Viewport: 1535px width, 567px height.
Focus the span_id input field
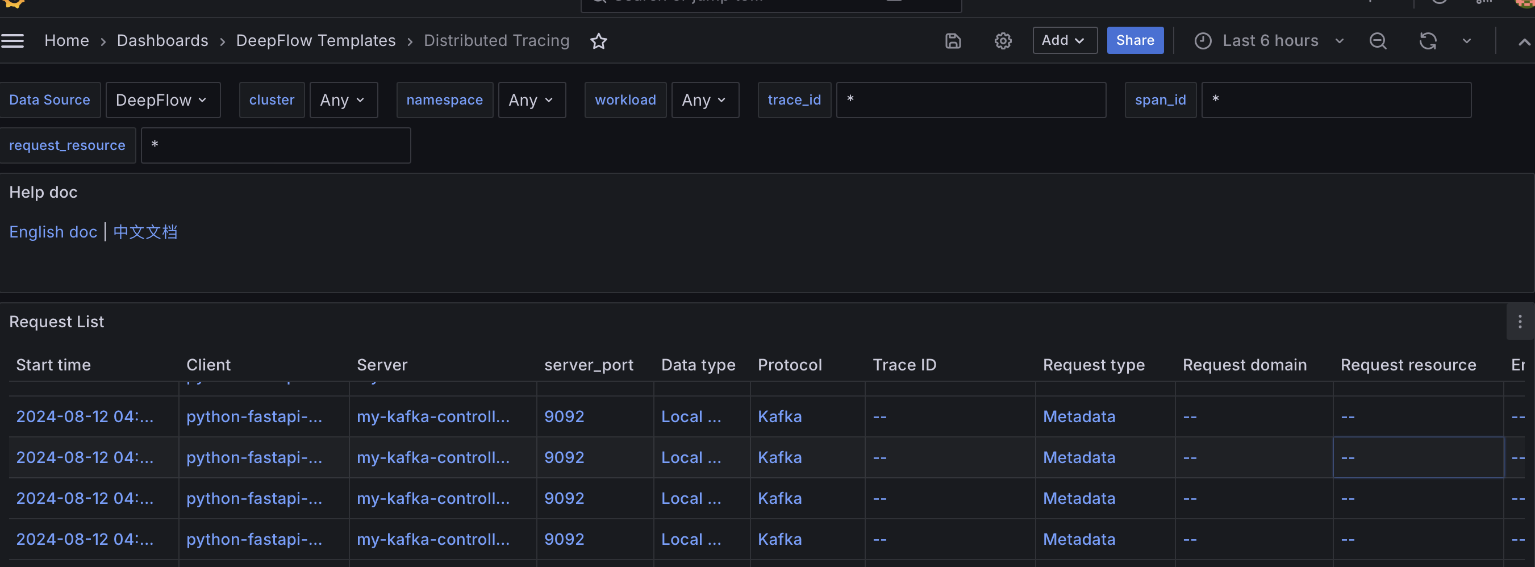pos(1336,99)
